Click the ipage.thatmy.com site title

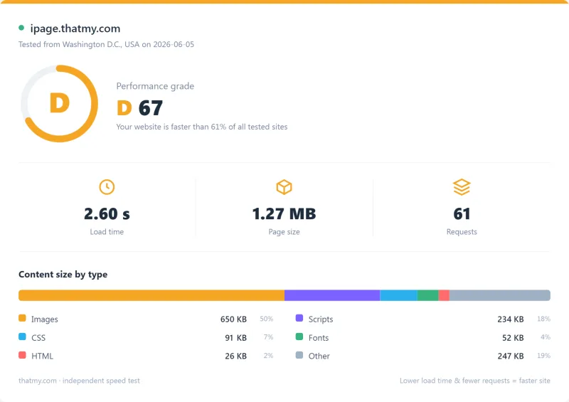[75, 28]
